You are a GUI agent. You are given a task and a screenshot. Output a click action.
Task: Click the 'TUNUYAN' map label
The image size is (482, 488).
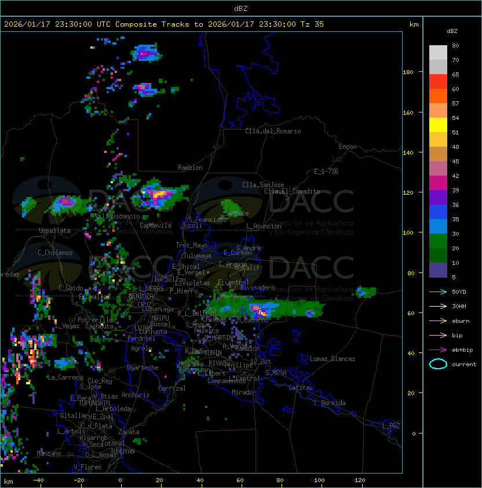123,451
